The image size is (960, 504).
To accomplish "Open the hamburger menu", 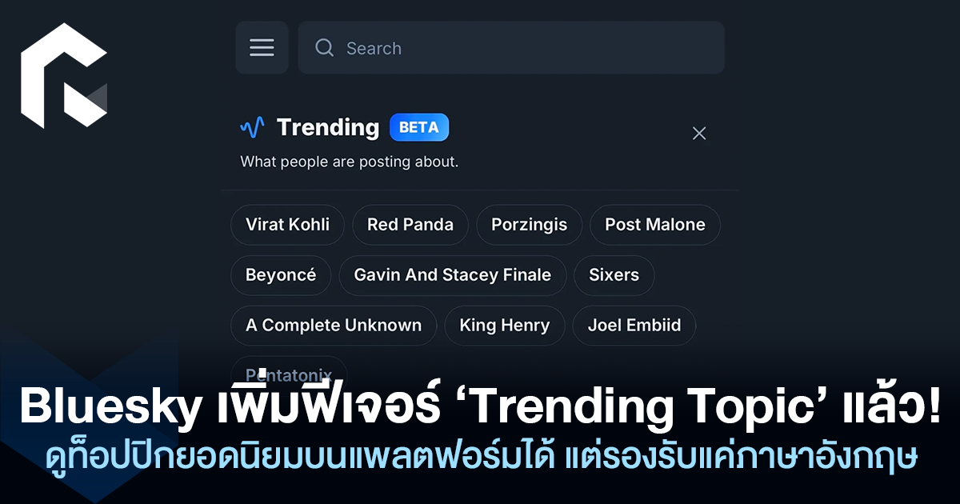I will click(x=262, y=48).
